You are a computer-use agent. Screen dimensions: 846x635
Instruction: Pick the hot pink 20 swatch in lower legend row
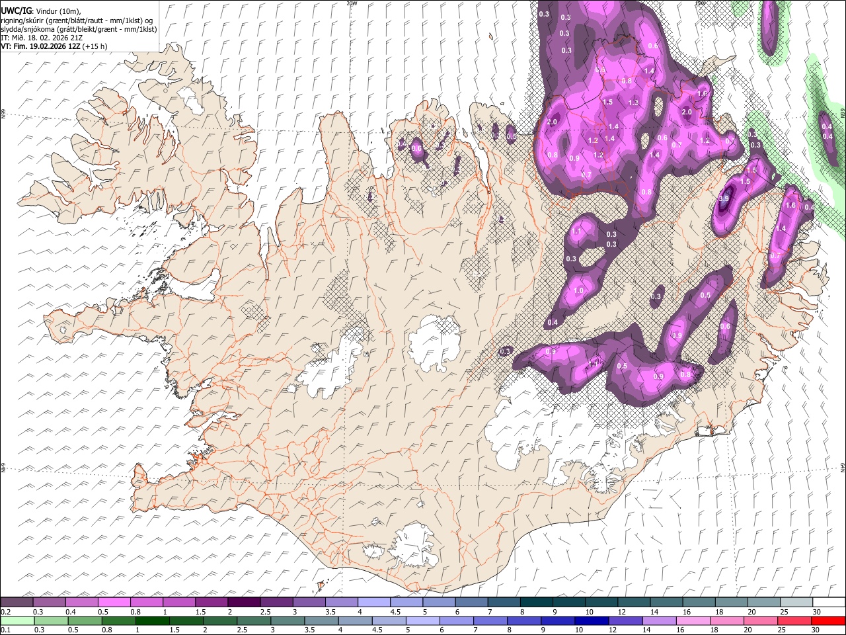761,620
